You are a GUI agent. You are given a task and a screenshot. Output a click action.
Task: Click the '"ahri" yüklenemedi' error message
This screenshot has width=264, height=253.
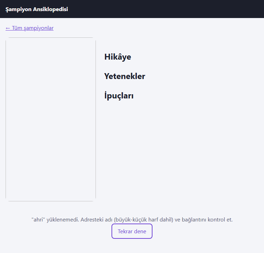click(x=132, y=220)
